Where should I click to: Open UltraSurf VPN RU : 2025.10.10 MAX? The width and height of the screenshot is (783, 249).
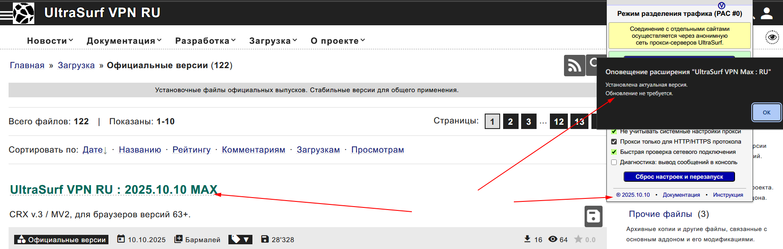coord(114,189)
